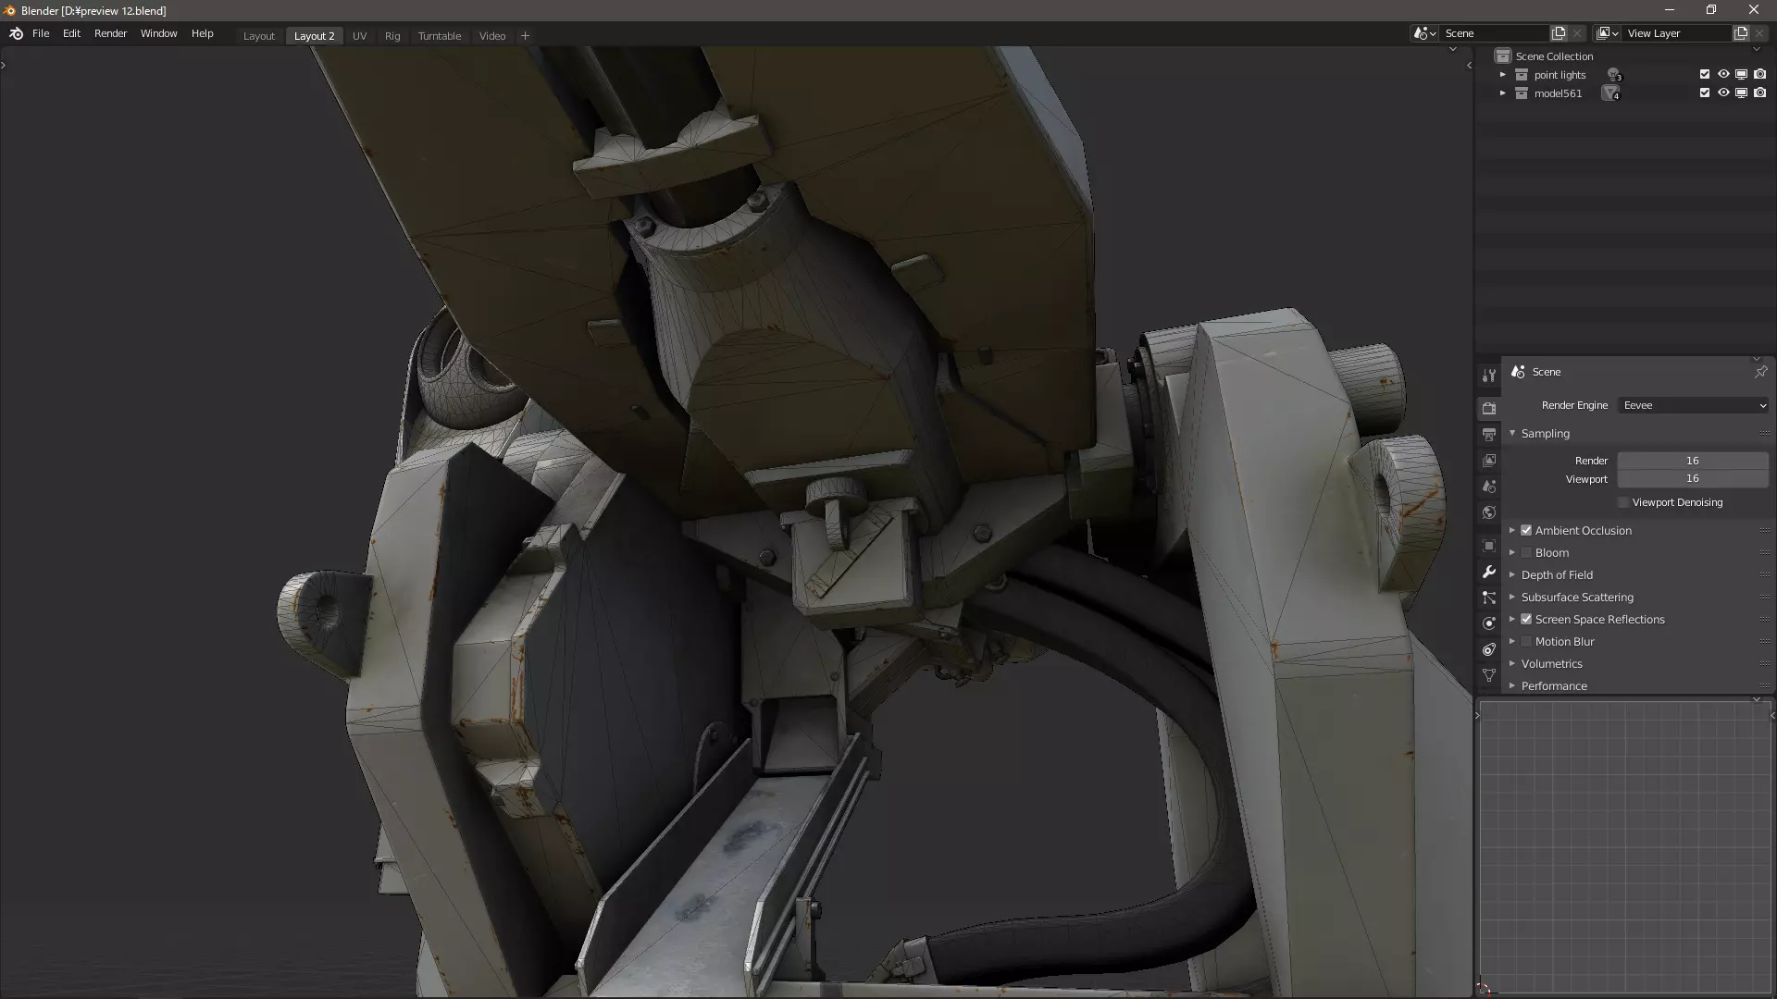Open the Object Constraints properties tab
This screenshot has height=999, width=1777.
coord(1489,649)
